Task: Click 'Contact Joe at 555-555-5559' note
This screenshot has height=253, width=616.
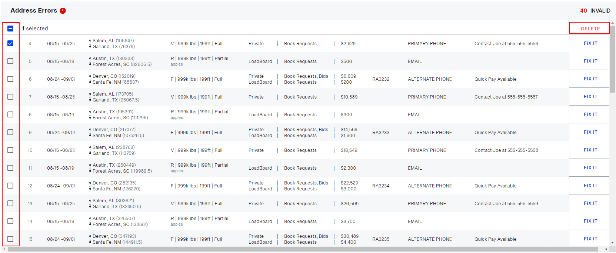Action: [506, 204]
